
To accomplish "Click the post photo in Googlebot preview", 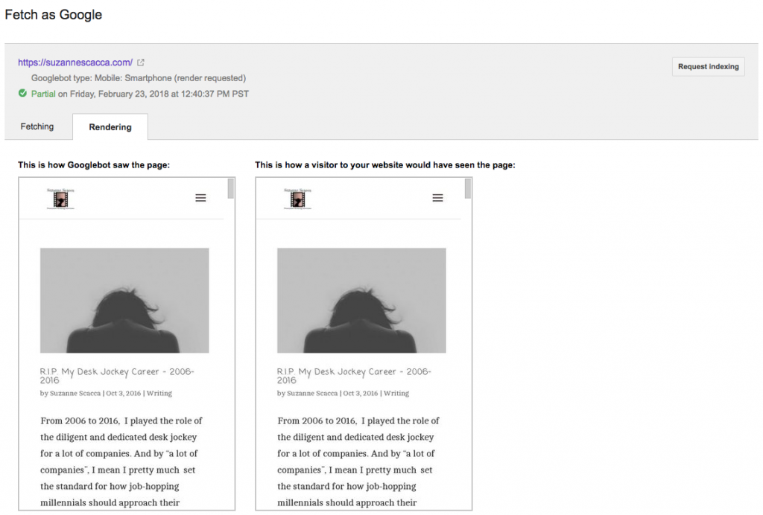I will 124,300.
